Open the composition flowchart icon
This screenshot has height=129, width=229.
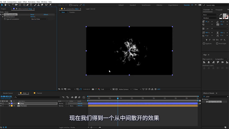(x=152, y=89)
